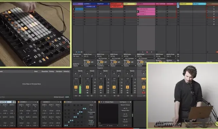Select the VOC CARRIER track header
The width and height of the screenshot is (218, 129).
(161, 4)
